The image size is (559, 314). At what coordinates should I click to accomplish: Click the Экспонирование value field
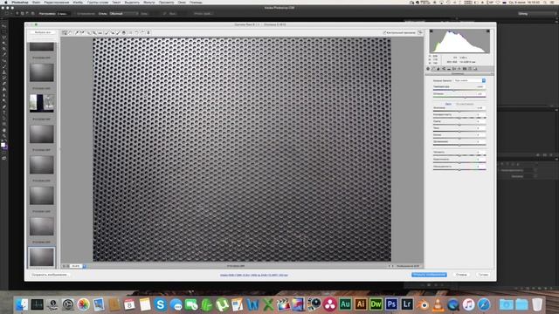[x=480, y=108]
